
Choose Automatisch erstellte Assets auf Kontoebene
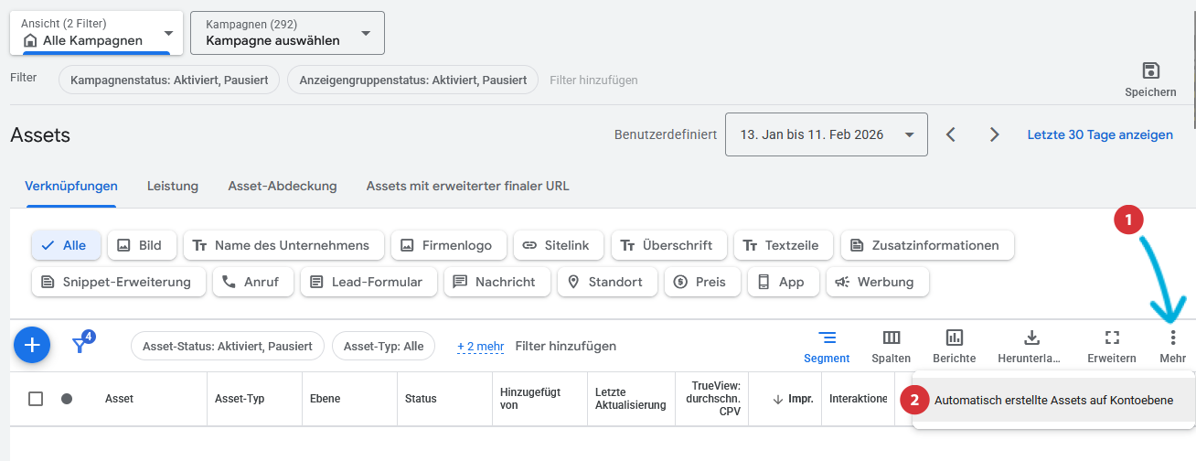(1053, 400)
